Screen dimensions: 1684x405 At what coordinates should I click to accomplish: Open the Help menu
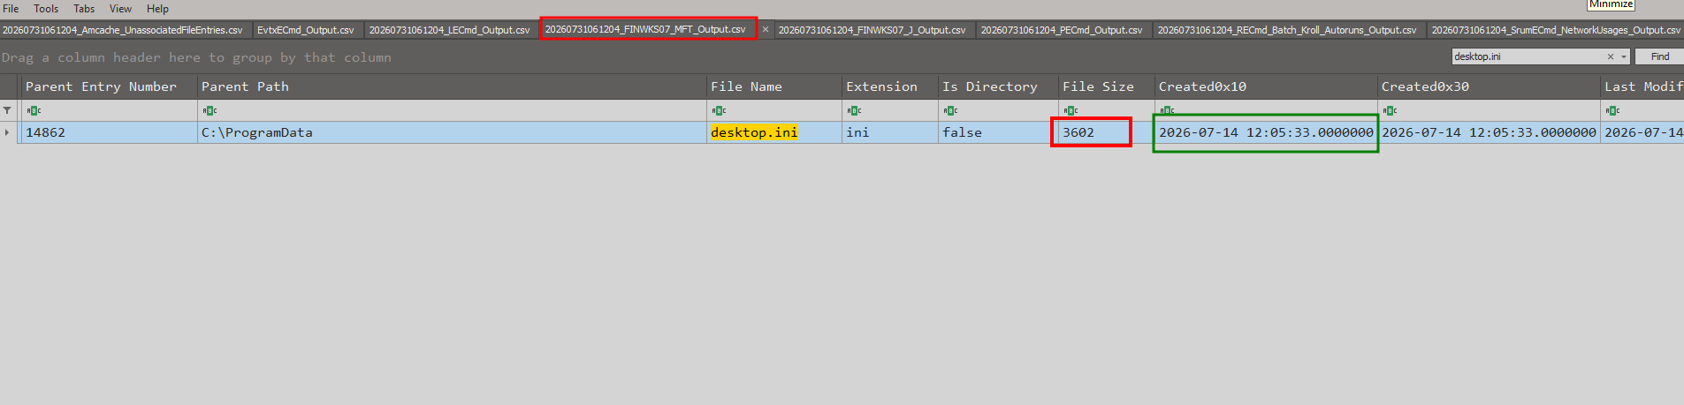(x=157, y=9)
